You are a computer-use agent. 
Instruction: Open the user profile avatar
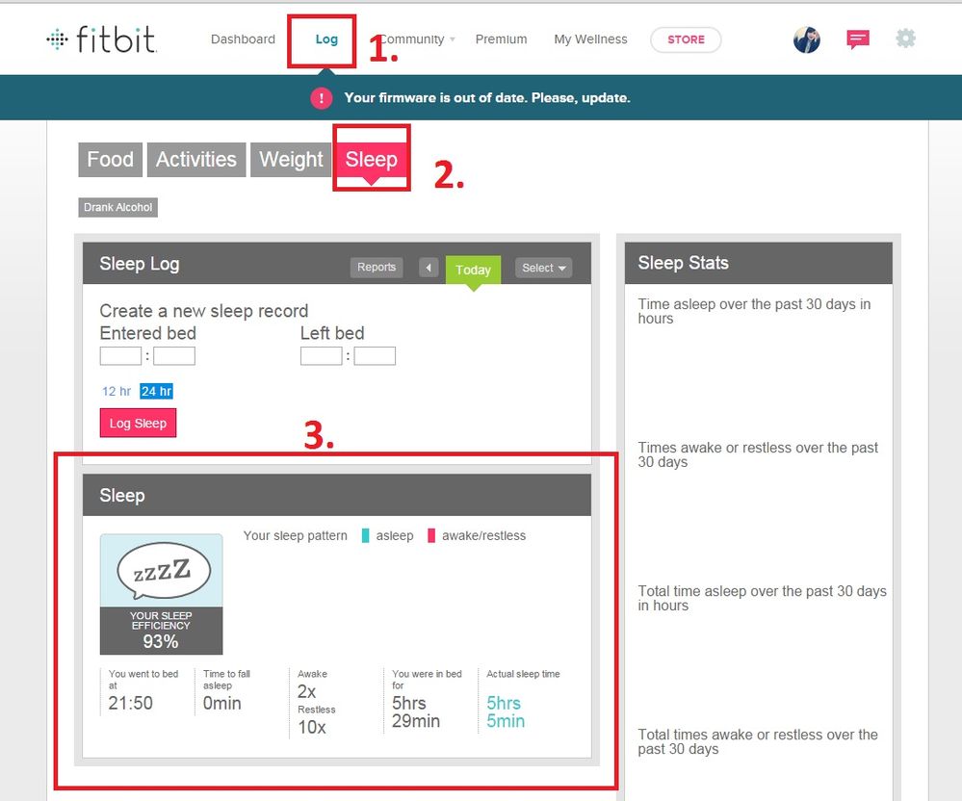coord(806,39)
